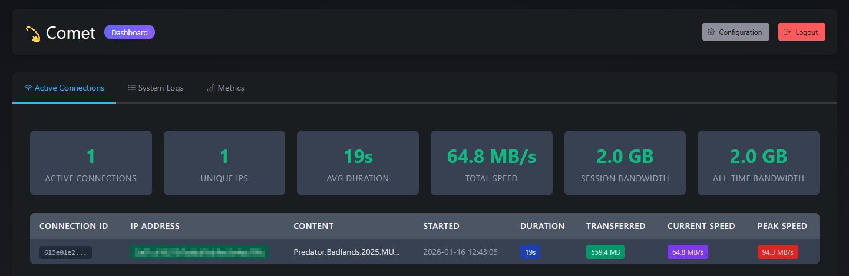The width and height of the screenshot is (849, 276).
Task: Click the list icon beside System Logs
Action: coord(132,88)
